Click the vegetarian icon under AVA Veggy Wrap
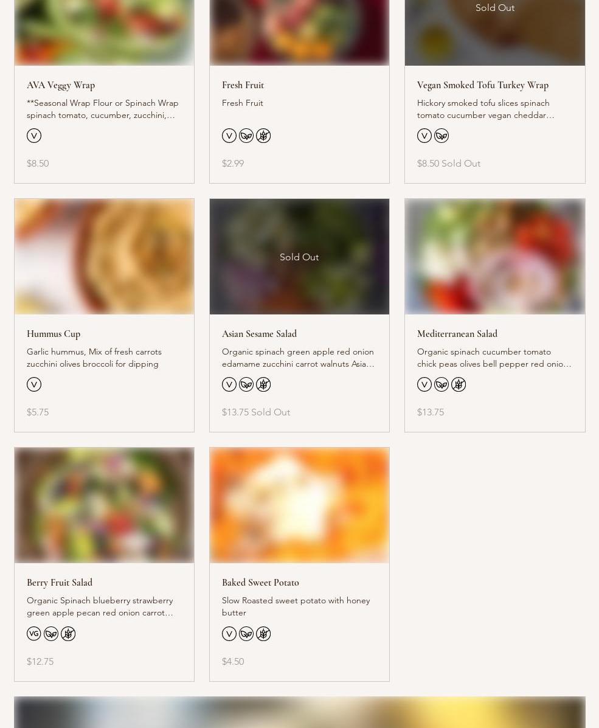Image resolution: width=599 pixels, height=728 pixels. 34,136
